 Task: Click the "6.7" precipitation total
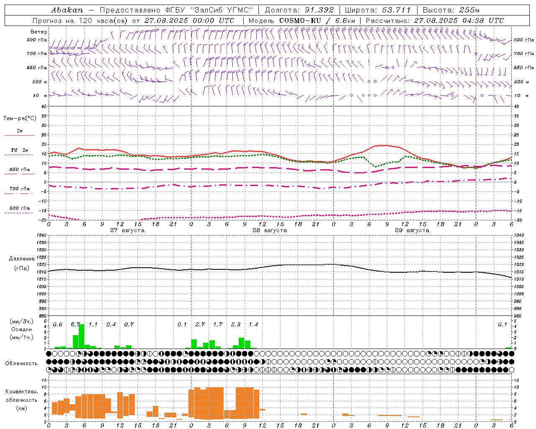coord(75,324)
